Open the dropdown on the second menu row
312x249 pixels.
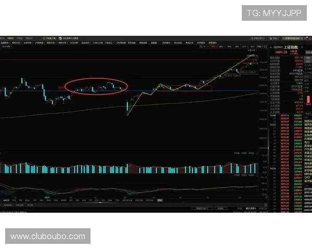tap(8, 47)
